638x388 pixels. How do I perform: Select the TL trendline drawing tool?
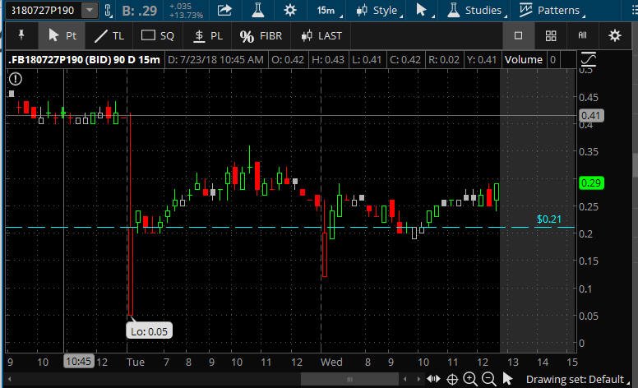[109, 36]
